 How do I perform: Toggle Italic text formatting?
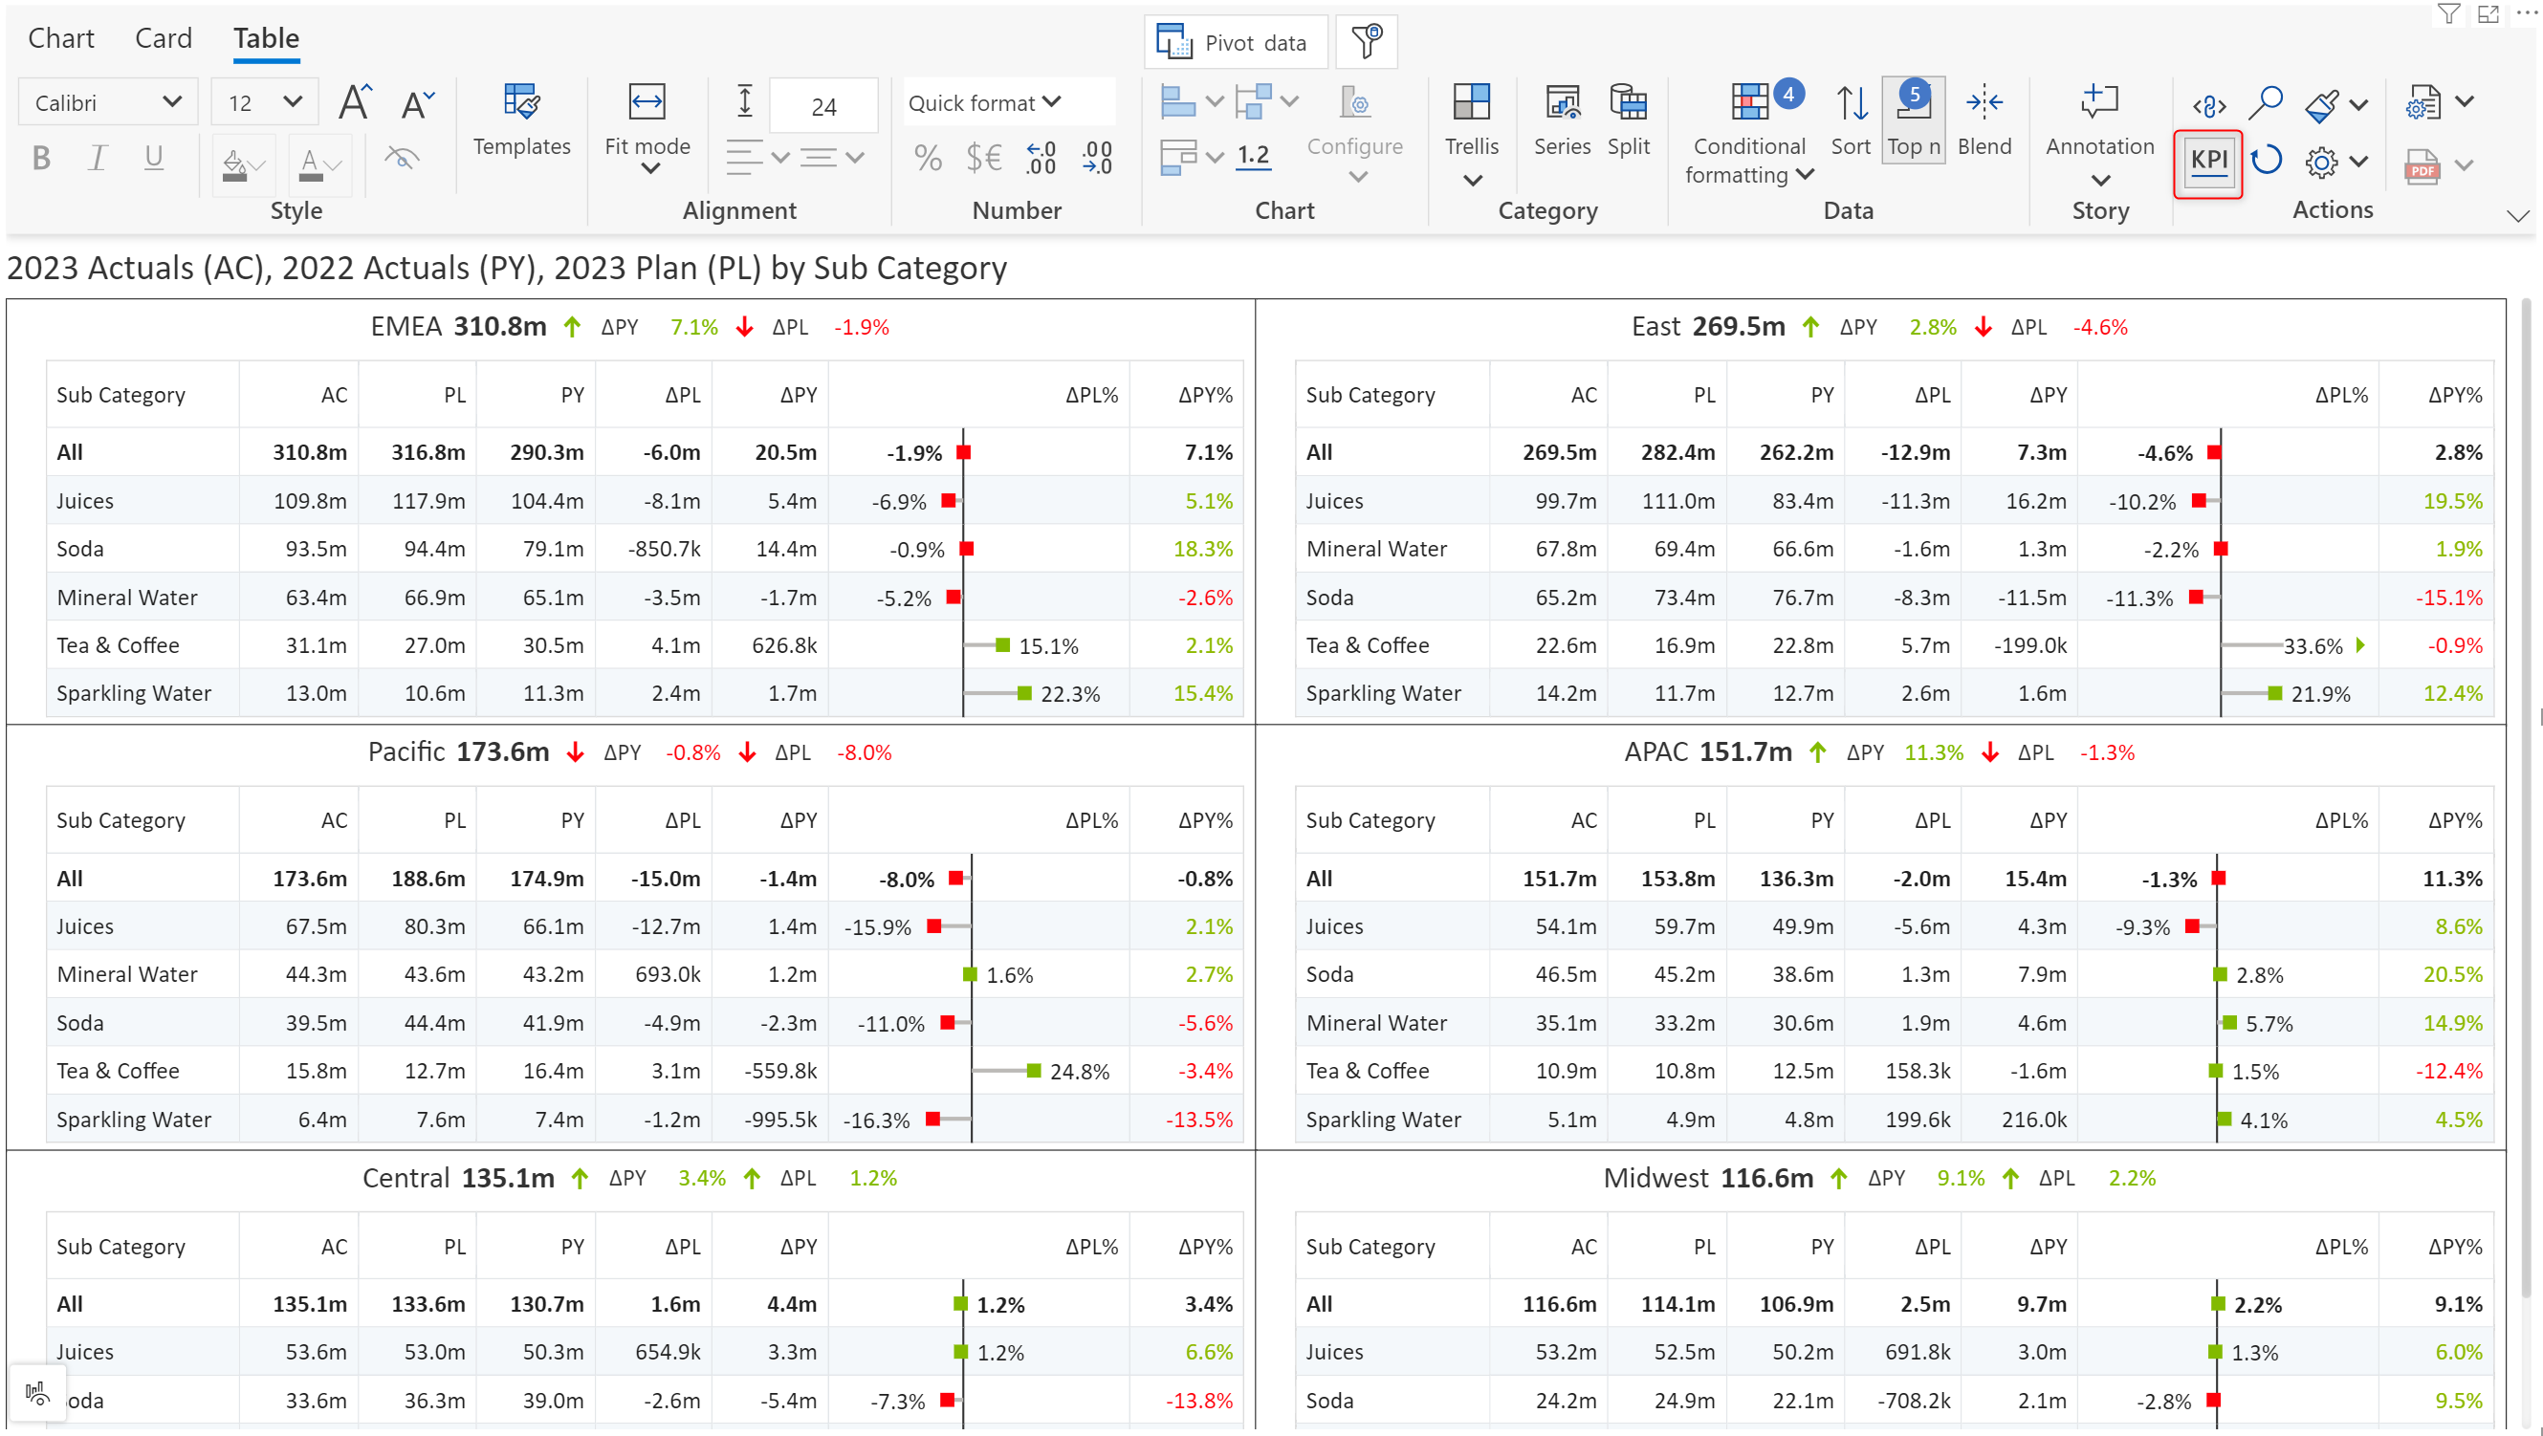(97, 158)
